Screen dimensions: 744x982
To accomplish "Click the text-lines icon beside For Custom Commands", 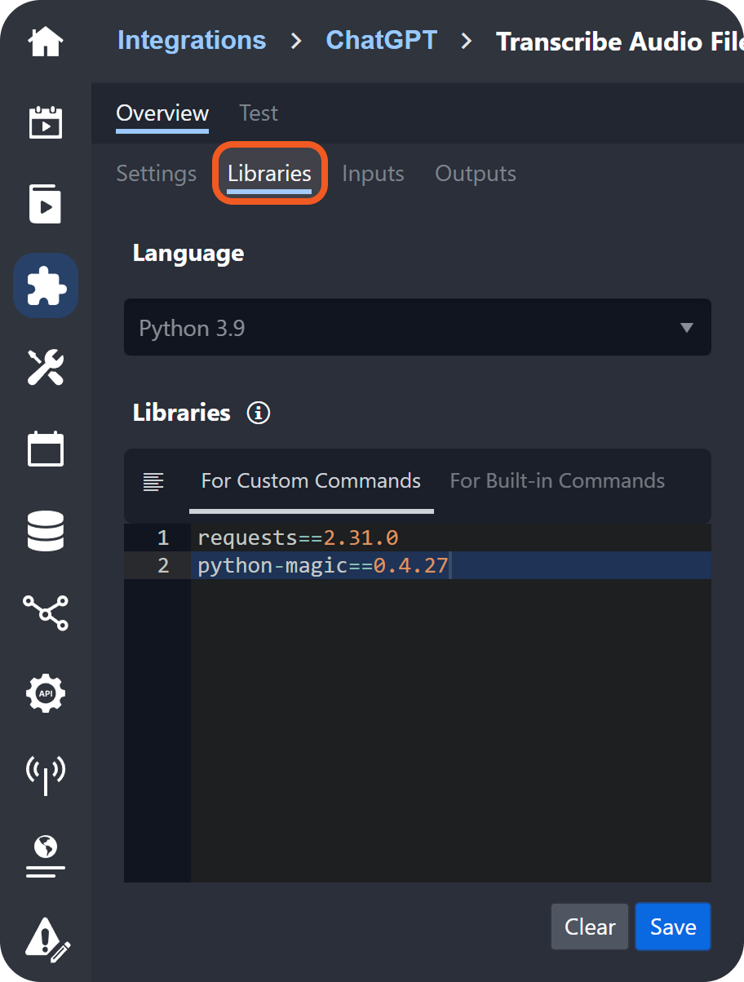I will click(153, 481).
